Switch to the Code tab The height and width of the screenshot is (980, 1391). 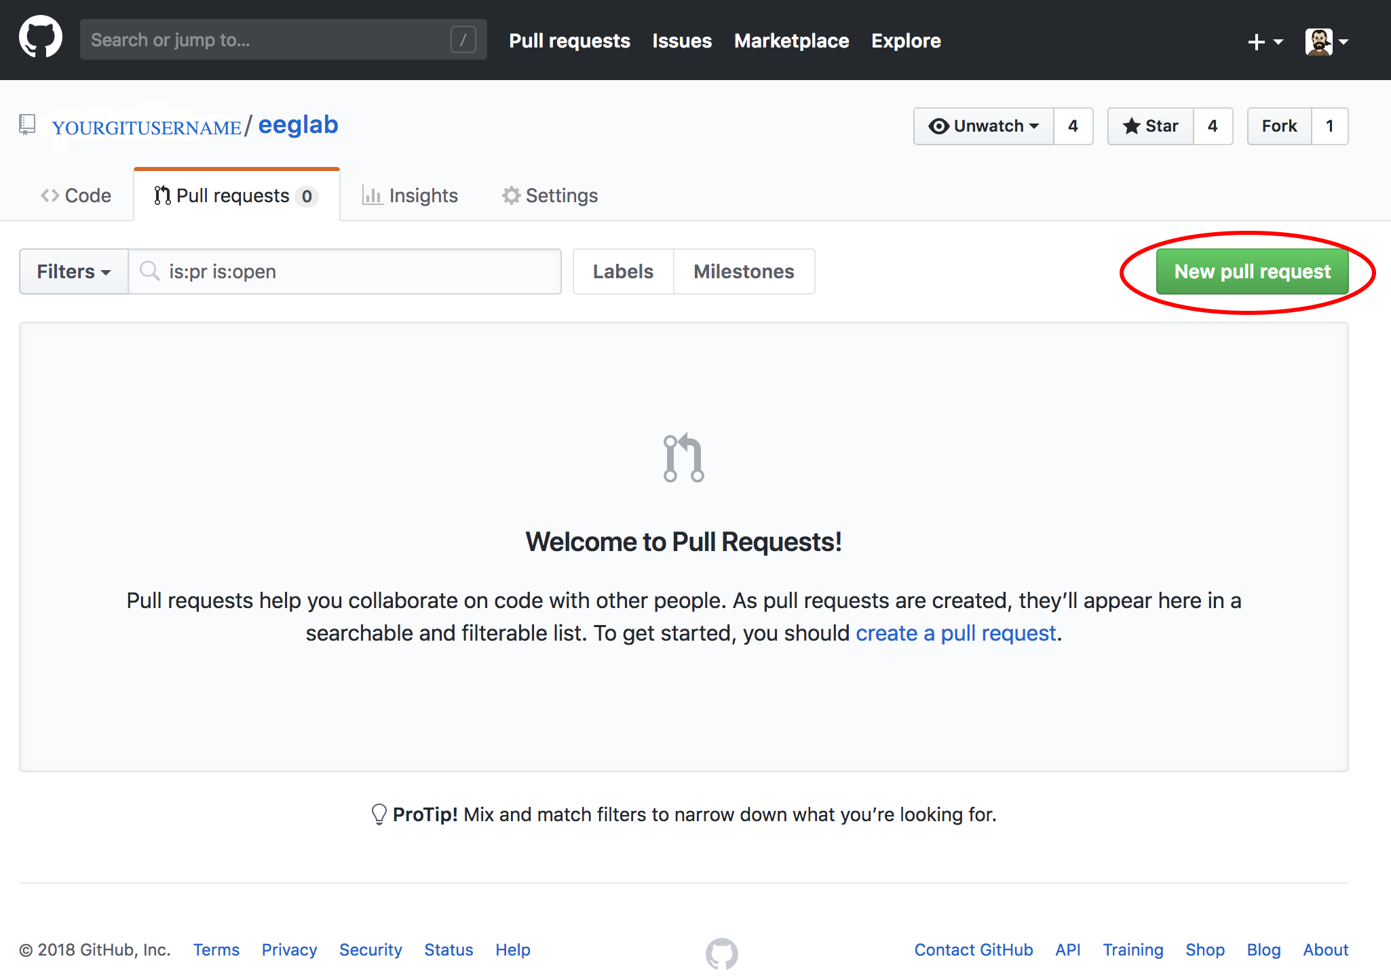79,194
